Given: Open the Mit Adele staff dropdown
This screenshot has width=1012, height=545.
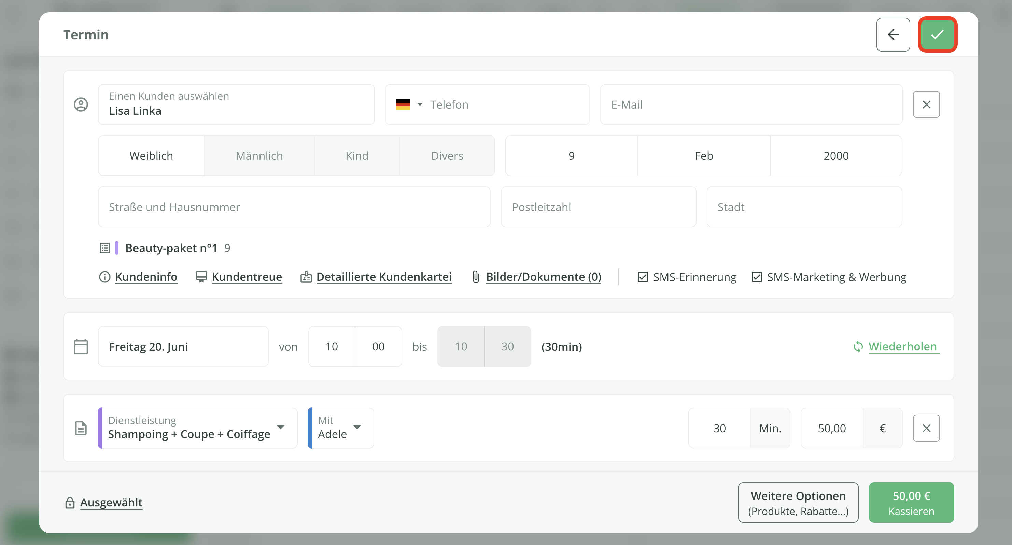Looking at the screenshot, I should click(341, 428).
